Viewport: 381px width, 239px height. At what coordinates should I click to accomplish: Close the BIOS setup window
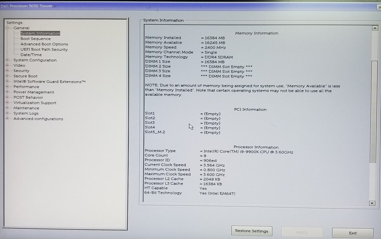tap(379, 7)
